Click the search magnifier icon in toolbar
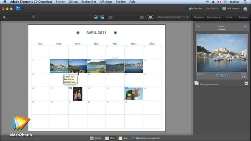The image size is (251, 141). pyautogui.click(x=4, y=17)
